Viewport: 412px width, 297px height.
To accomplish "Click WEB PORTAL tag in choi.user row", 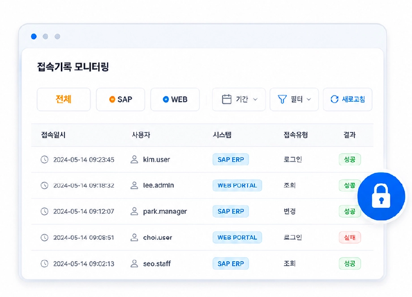I will click(237, 237).
